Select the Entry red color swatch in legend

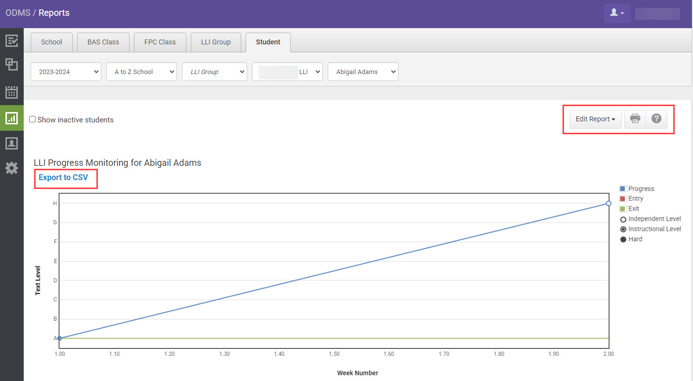[x=623, y=198]
